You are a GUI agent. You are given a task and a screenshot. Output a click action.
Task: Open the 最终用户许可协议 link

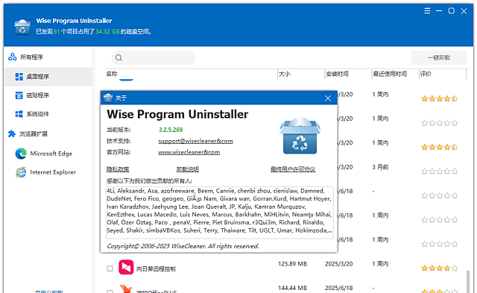point(293,169)
